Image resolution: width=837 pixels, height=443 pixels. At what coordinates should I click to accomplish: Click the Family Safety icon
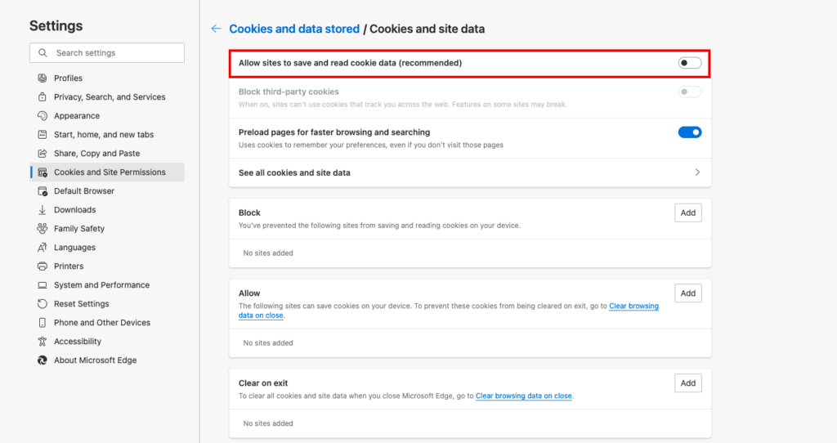click(x=43, y=228)
